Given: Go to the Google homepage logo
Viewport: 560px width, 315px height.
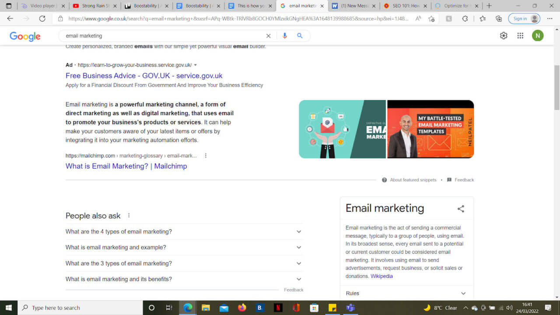Looking at the screenshot, I should 25,36.
